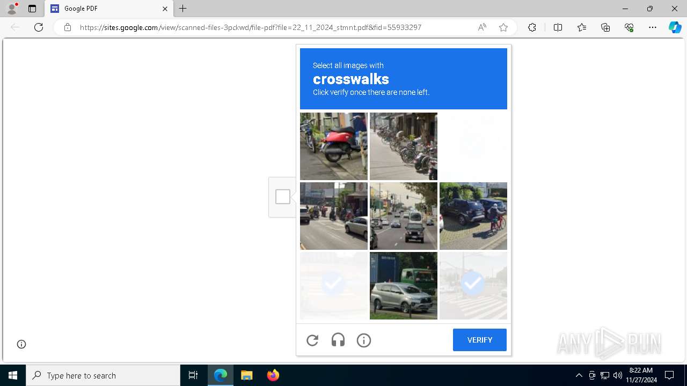The image size is (687, 386).
Task: Open Microsoft Edge from taskbar
Action: click(x=221, y=375)
